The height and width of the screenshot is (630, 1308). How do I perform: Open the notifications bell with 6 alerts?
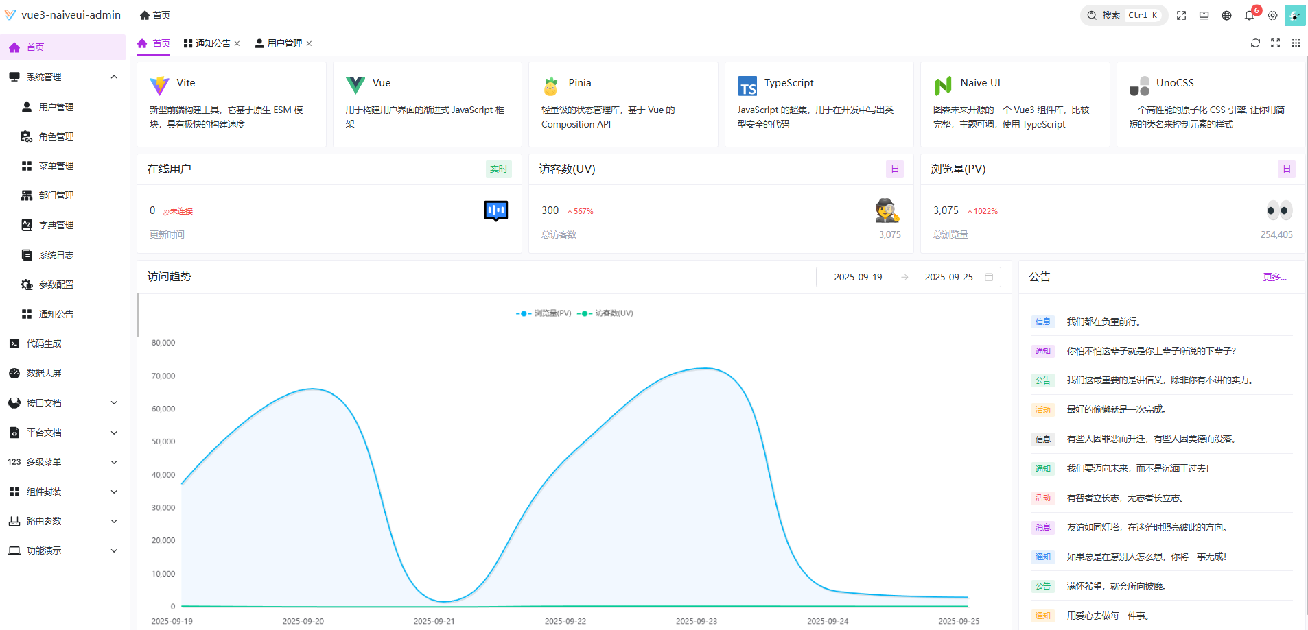1250,15
